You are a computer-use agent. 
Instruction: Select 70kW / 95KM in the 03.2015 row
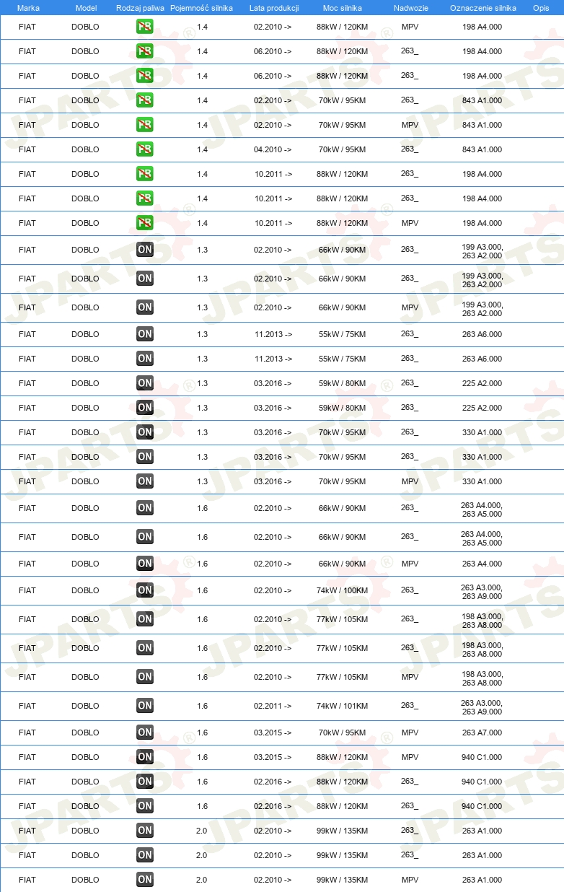[x=343, y=733]
